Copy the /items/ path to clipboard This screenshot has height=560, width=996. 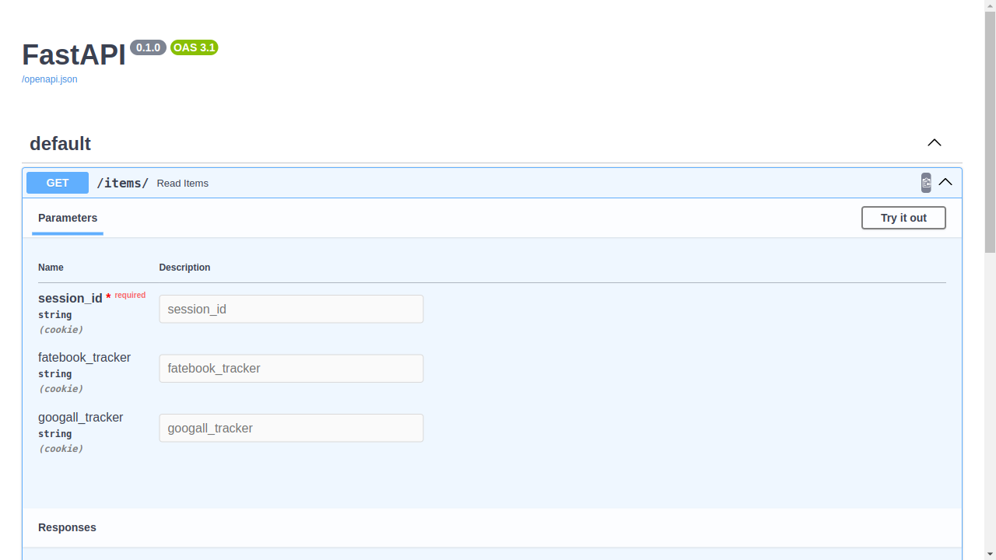(926, 183)
